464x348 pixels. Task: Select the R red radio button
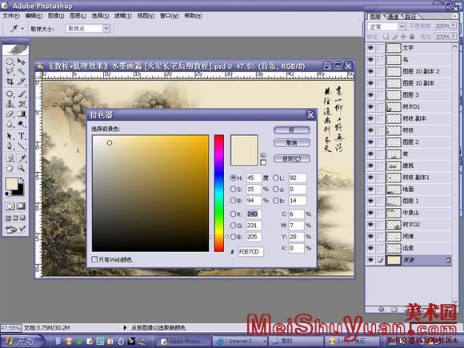(233, 214)
